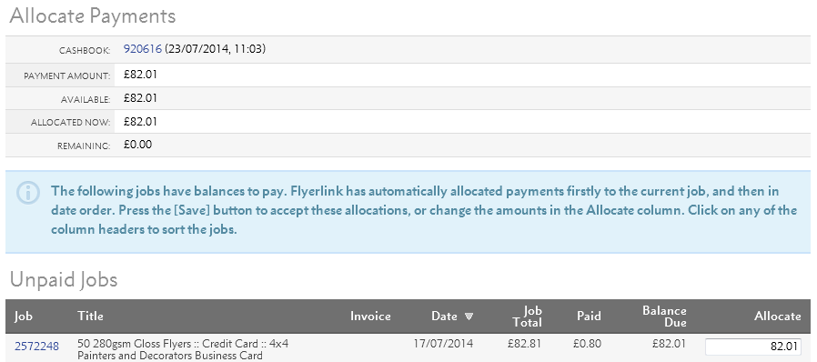The height and width of the screenshot is (362, 817).
Task: Open cashbook 920616 link
Action: 142,49
